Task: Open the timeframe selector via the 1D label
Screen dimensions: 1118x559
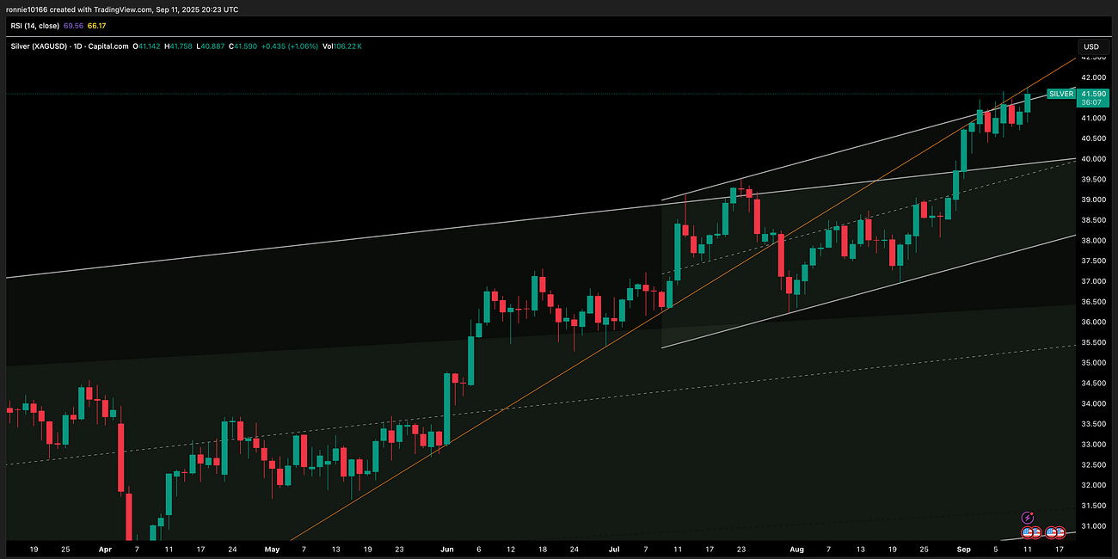Action: pyautogui.click(x=77, y=46)
